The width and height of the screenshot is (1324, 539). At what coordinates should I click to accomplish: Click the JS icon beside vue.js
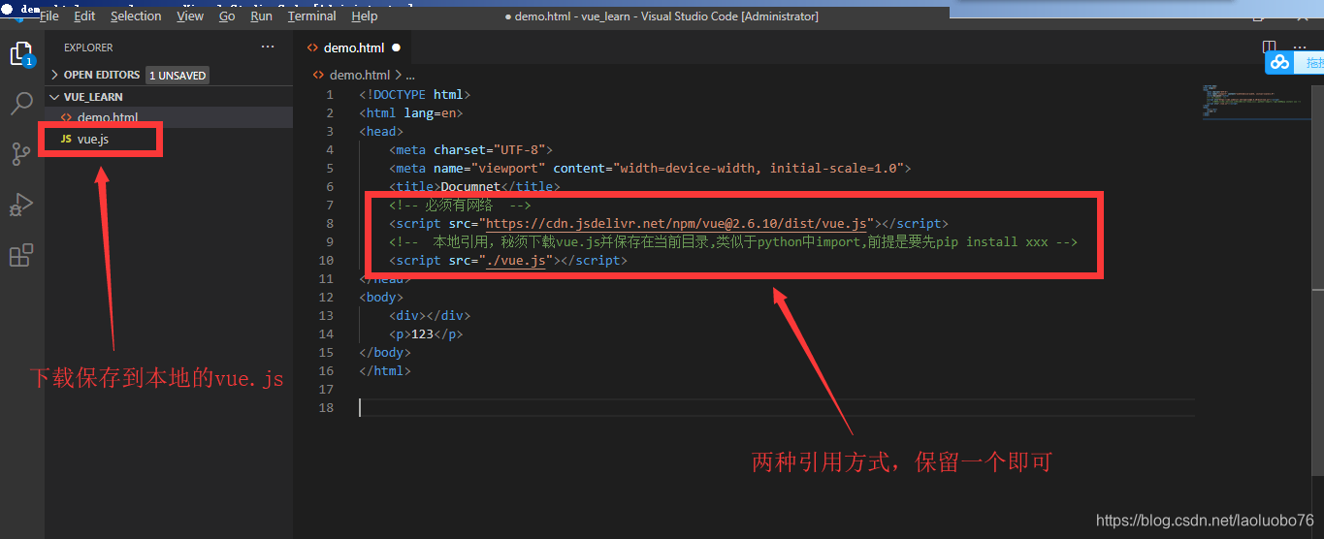(x=66, y=140)
